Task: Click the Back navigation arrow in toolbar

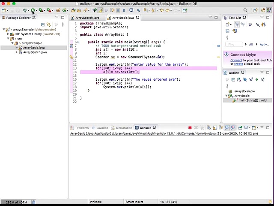Action: pyautogui.click(x=167, y=10)
